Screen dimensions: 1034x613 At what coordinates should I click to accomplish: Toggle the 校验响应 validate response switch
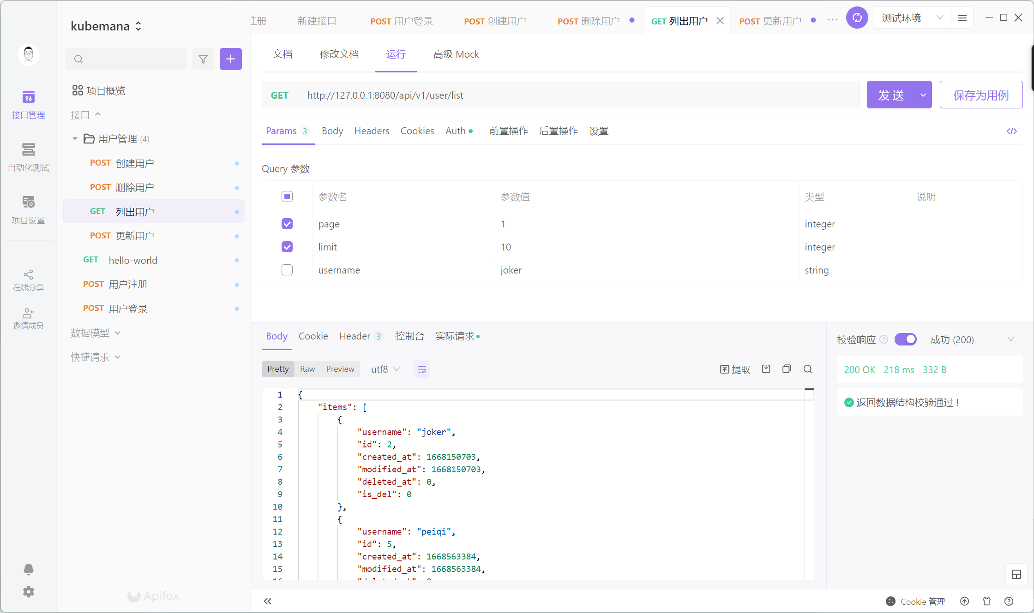(x=906, y=339)
